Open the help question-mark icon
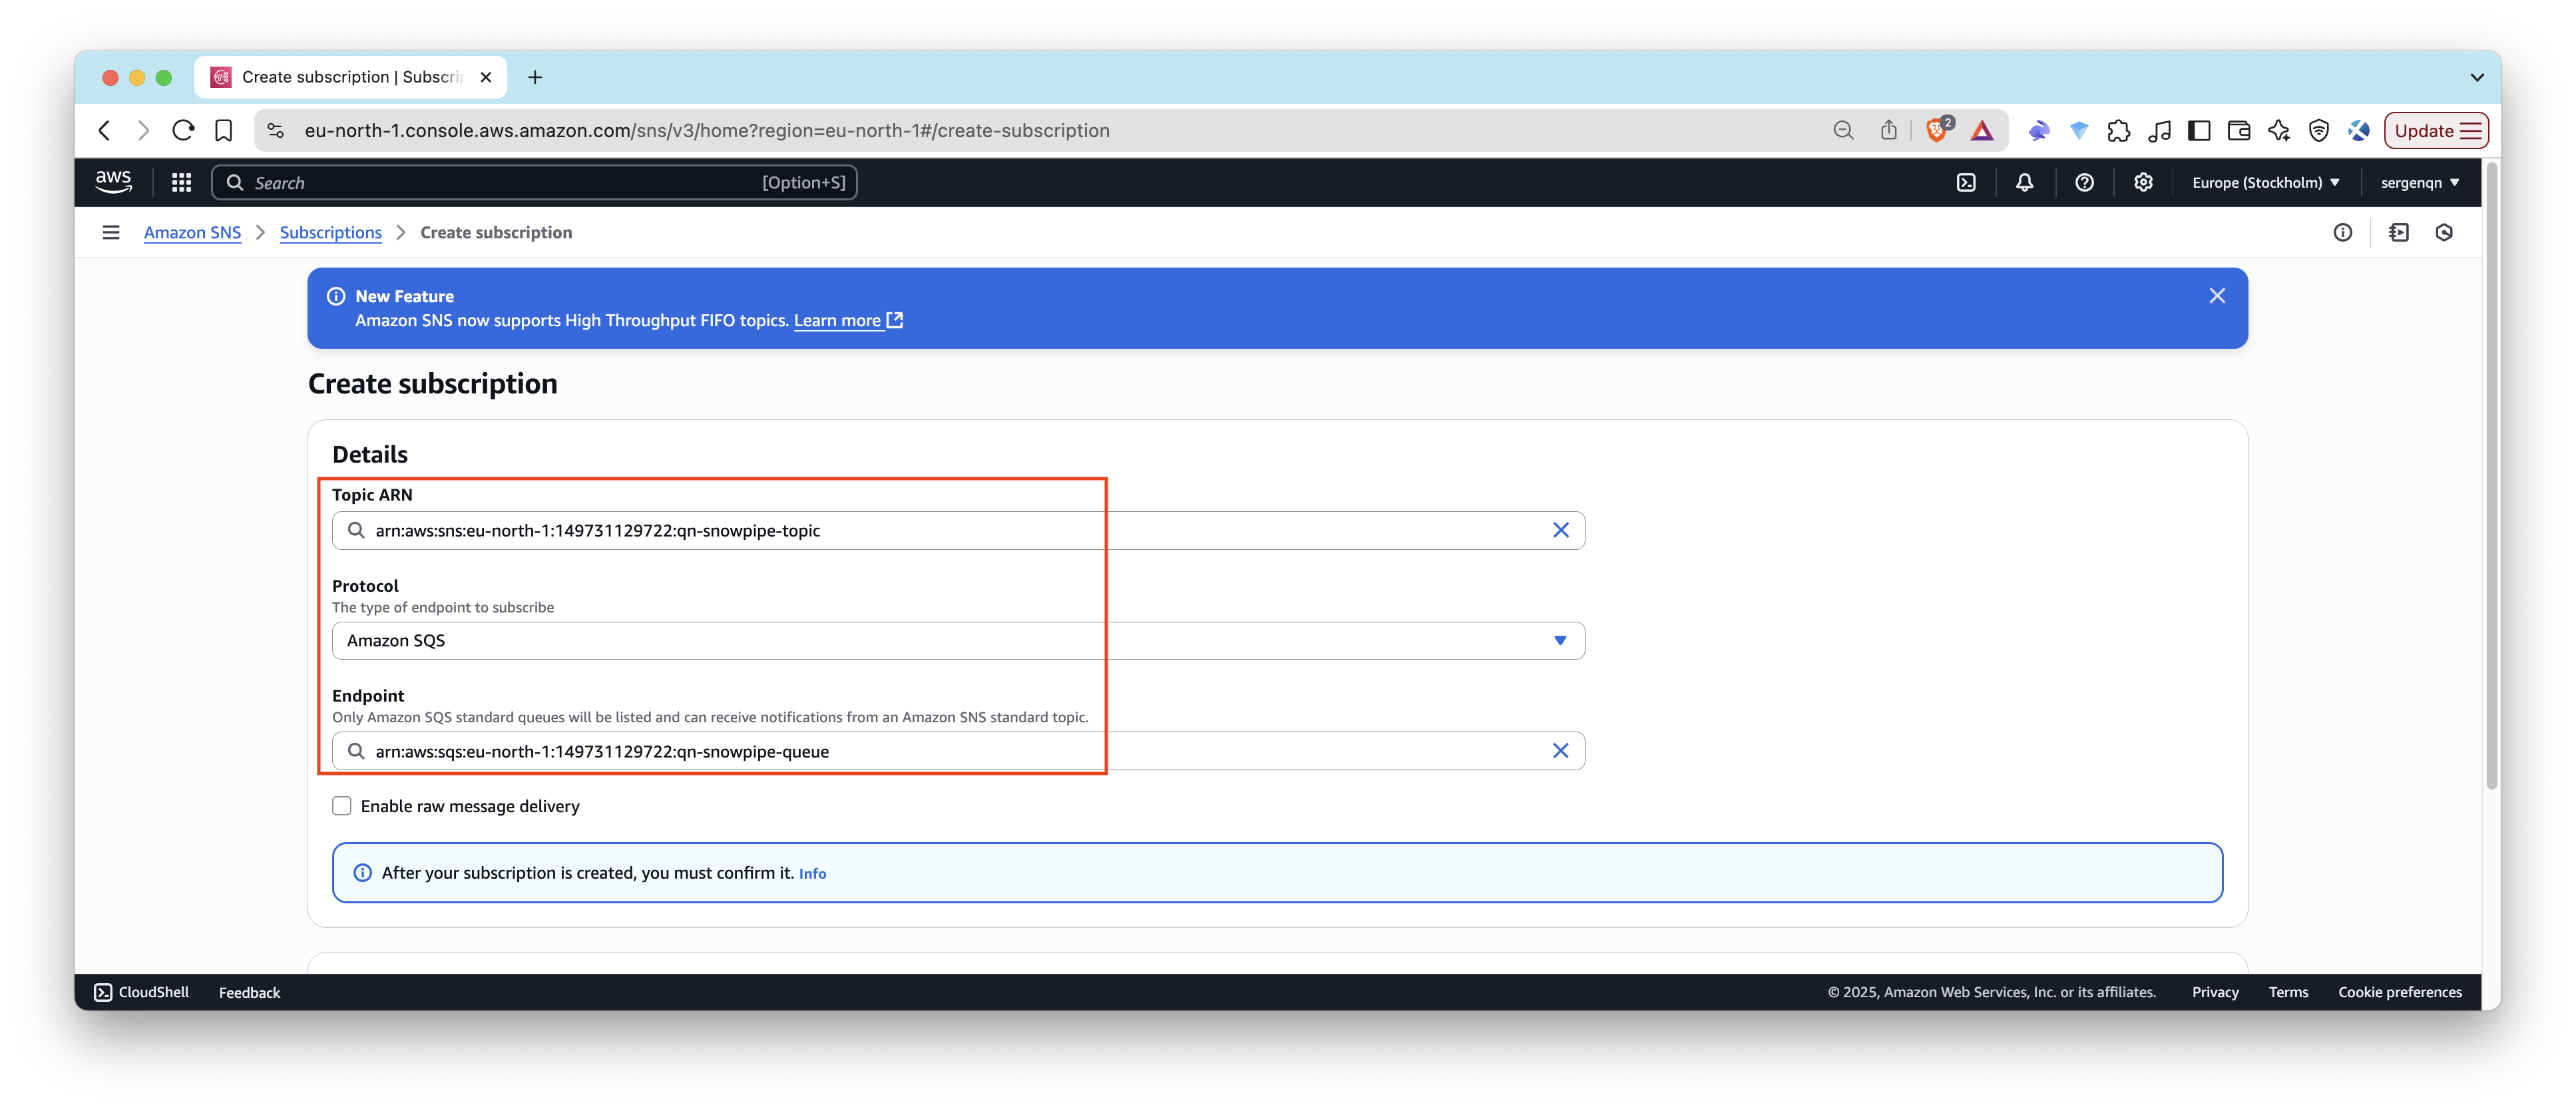 click(x=2084, y=182)
